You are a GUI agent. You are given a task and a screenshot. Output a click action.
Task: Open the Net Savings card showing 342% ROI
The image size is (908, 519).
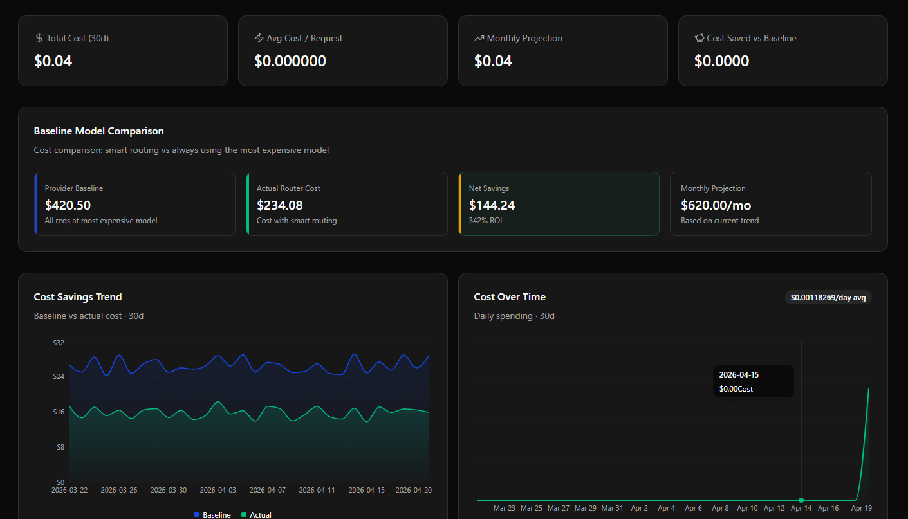(559, 204)
